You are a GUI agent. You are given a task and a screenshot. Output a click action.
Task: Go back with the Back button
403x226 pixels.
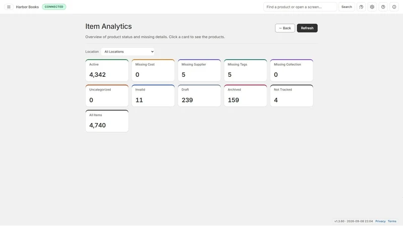coord(285,28)
